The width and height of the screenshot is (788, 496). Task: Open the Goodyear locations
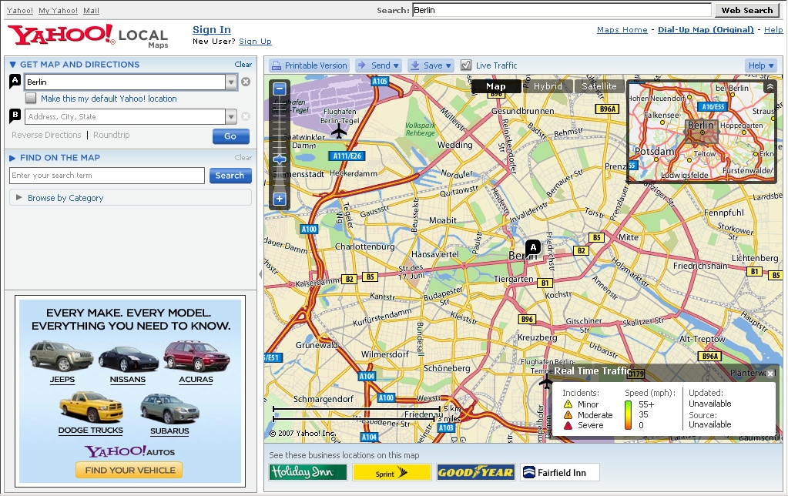pyautogui.click(x=475, y=472)
